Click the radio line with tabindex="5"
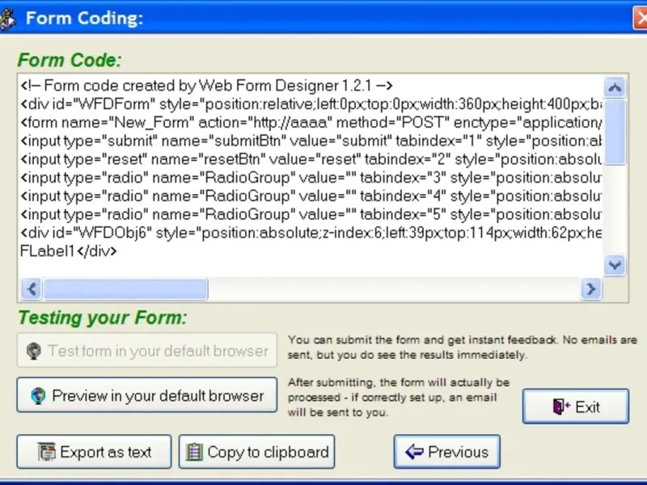 click(x=311, y=214)
